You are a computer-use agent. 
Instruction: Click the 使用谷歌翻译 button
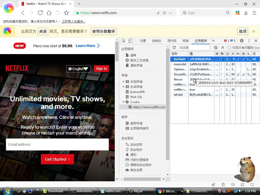[104, 31]
